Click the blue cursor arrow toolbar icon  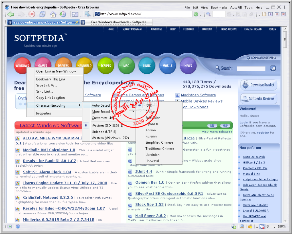coord(87,14)
